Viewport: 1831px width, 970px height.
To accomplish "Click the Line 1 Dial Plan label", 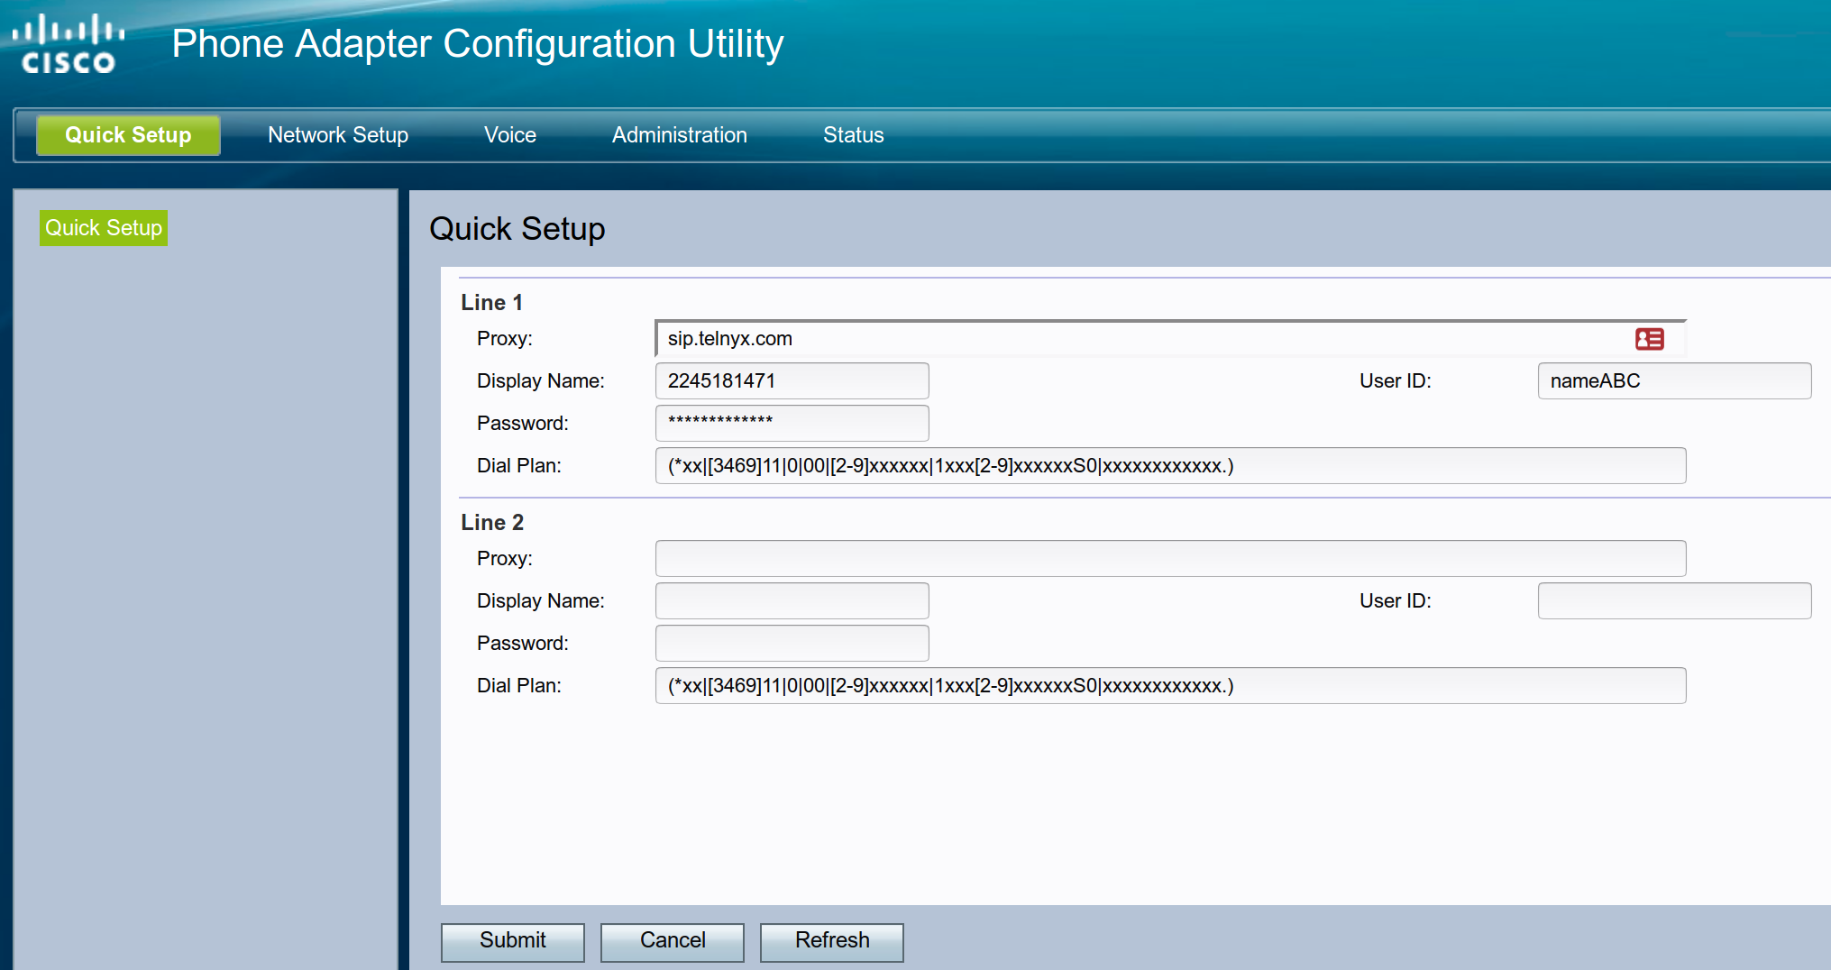I will [519, 466].
